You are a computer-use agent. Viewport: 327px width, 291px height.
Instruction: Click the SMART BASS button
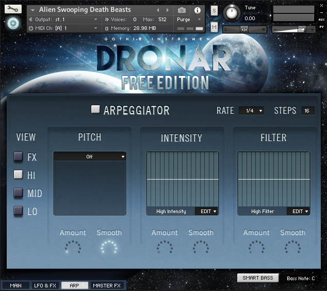click(258, 278)
